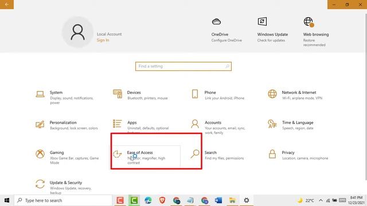Open the 8:41 PM clock and calendar
The height and width of the screenshot is (206, 367).
click(x=356, y=200)
